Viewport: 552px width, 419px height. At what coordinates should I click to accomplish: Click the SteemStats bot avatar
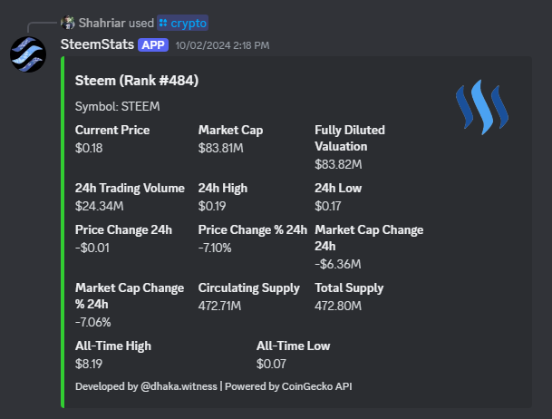click(x=28, y=53)
